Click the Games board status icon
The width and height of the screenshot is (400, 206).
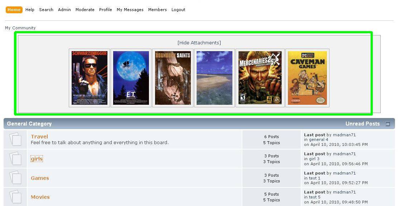tap(15, 177)
